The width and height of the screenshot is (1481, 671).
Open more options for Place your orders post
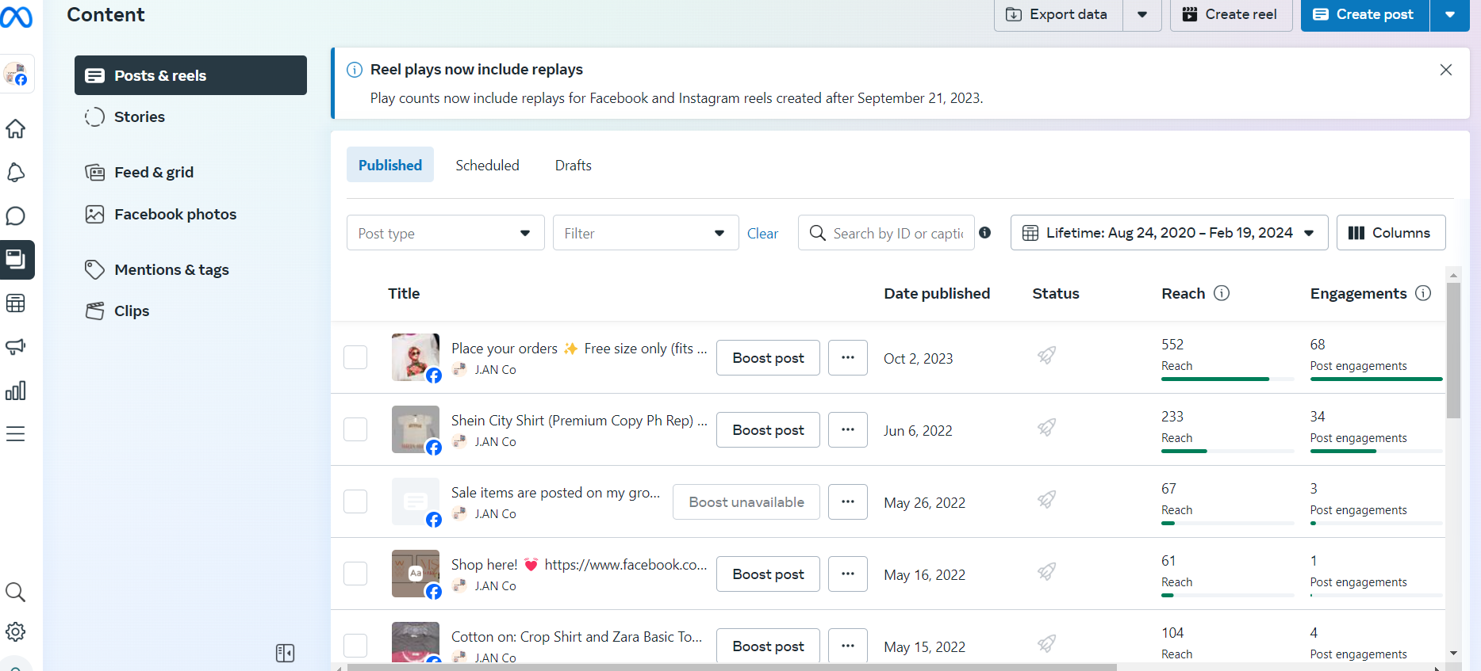coord(848,357)
